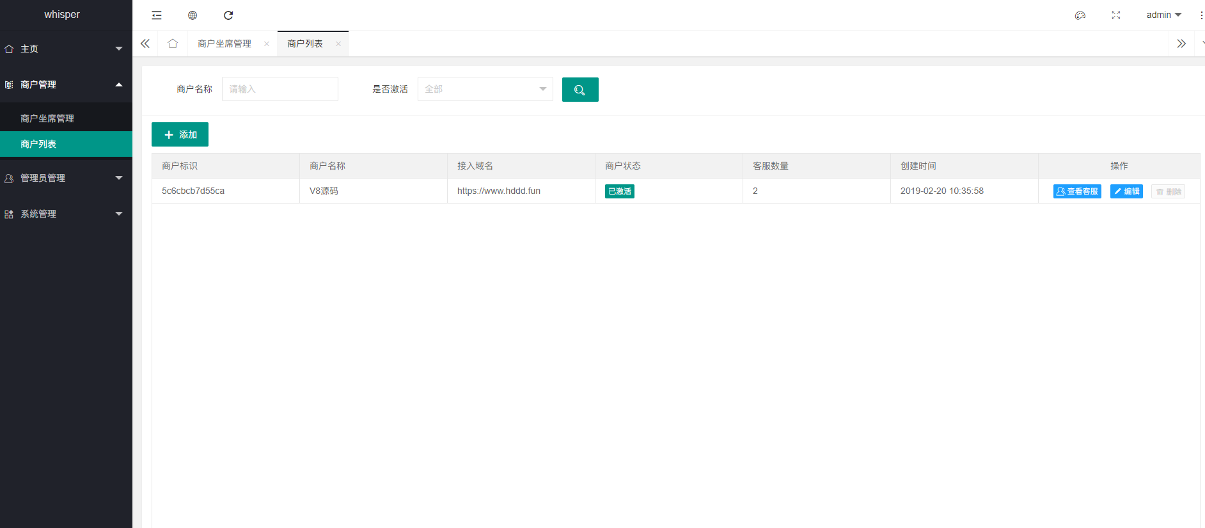Open the admin user dropdown
The image size is (1205, 528).
click(x=1164, y=15)
